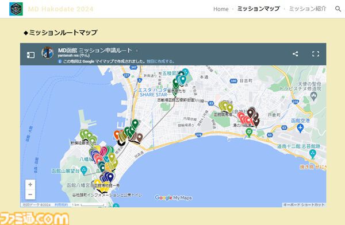Open the Home menu item
The image size is (345, 225).
click(221, 9)
